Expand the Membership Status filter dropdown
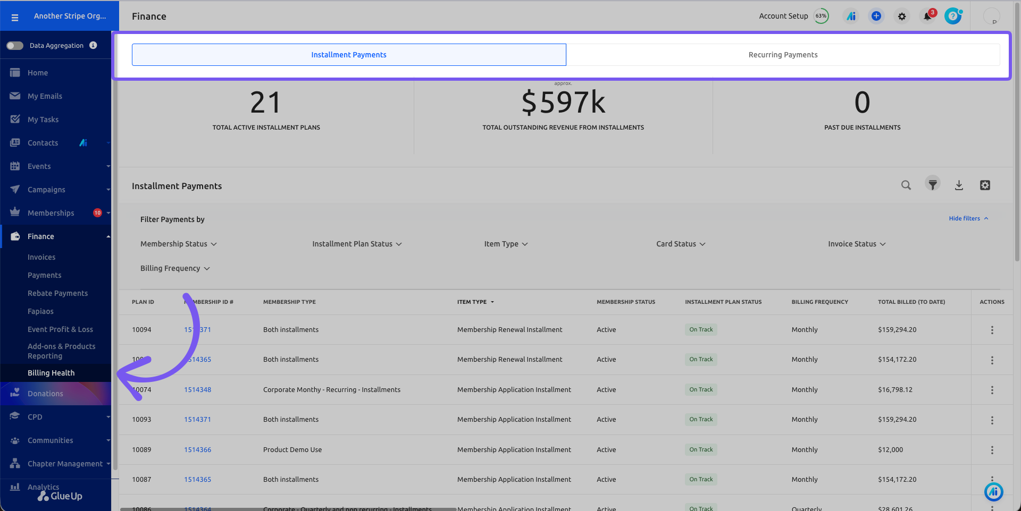This screenshot has height=511, width=1021. [179, 244]
